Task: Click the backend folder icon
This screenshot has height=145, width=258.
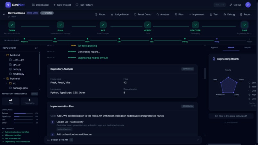Action: (x=8, y=55)
